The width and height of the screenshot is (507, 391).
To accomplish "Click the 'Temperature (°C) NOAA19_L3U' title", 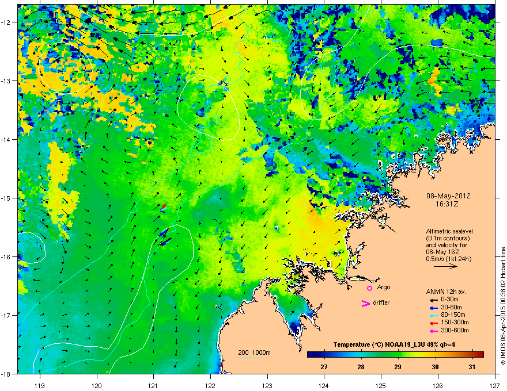I will click(x=379, y=344).
